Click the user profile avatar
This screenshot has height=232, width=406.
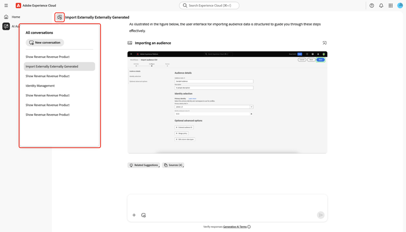tap(400, 5)
